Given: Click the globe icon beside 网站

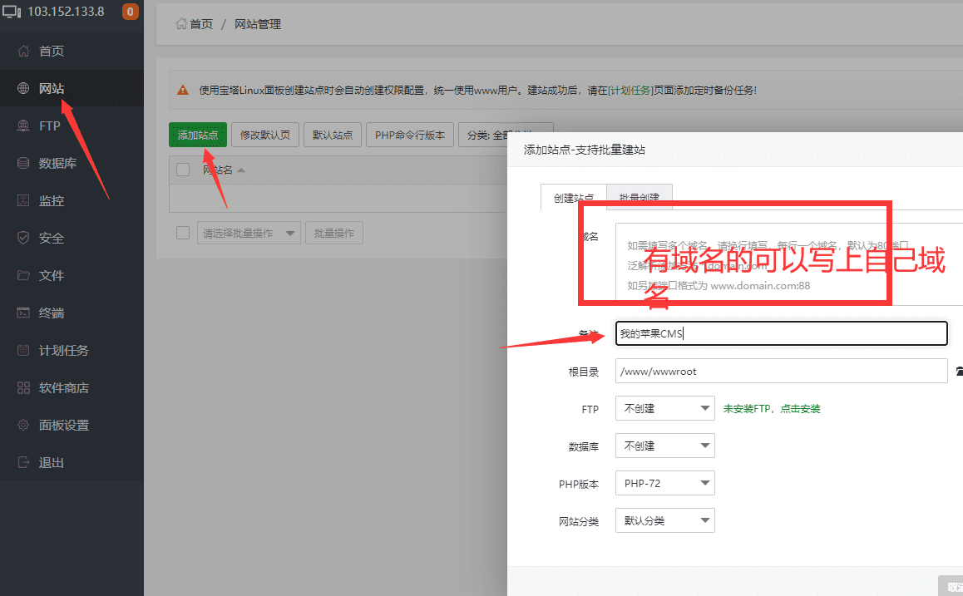Looking at the screenshot, I should (23, 88).
